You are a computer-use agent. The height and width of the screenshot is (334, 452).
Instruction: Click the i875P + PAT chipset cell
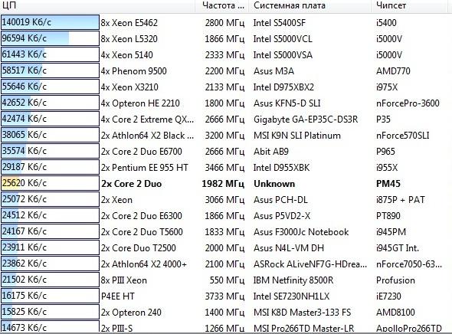click(x=401, y=200)
